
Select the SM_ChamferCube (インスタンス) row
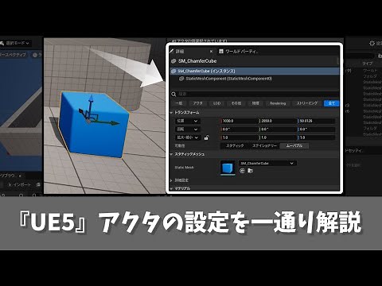[x=255, y=71]
